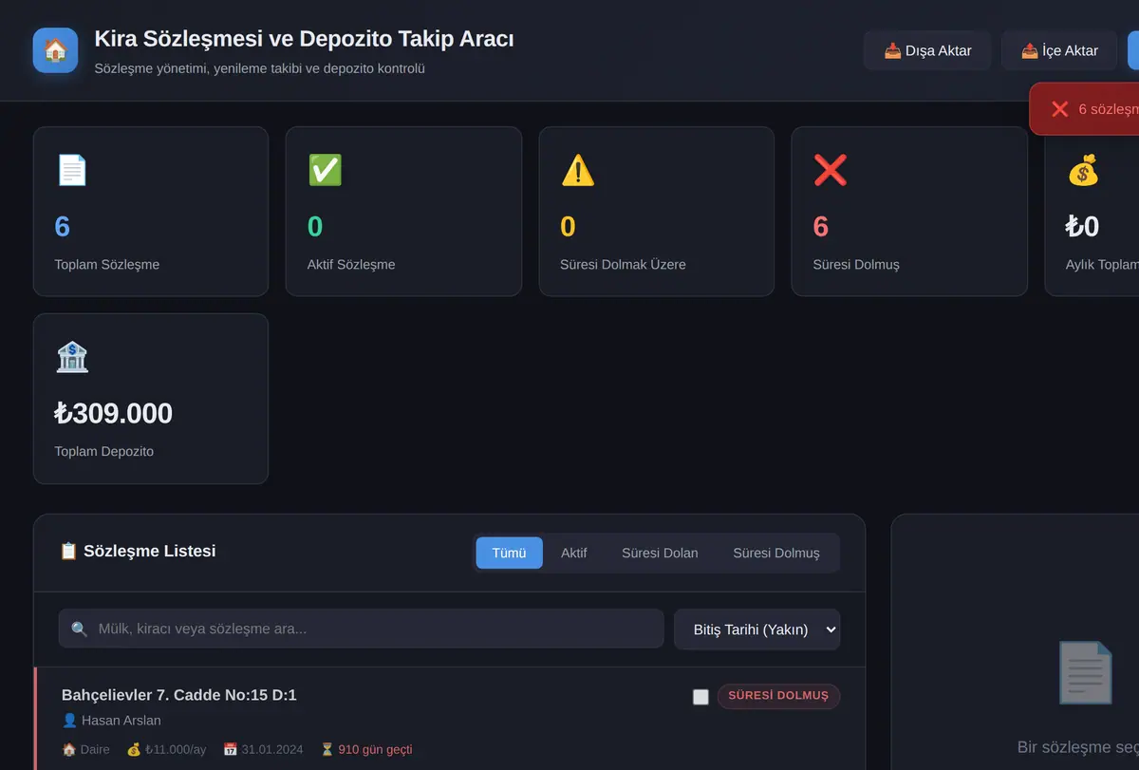
Task: Click the house icon beside Daire
Action: pos(68,749)
